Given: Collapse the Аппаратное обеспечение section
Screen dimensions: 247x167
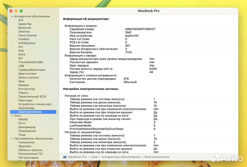Looking at the screenshot, I should (12, 16).
